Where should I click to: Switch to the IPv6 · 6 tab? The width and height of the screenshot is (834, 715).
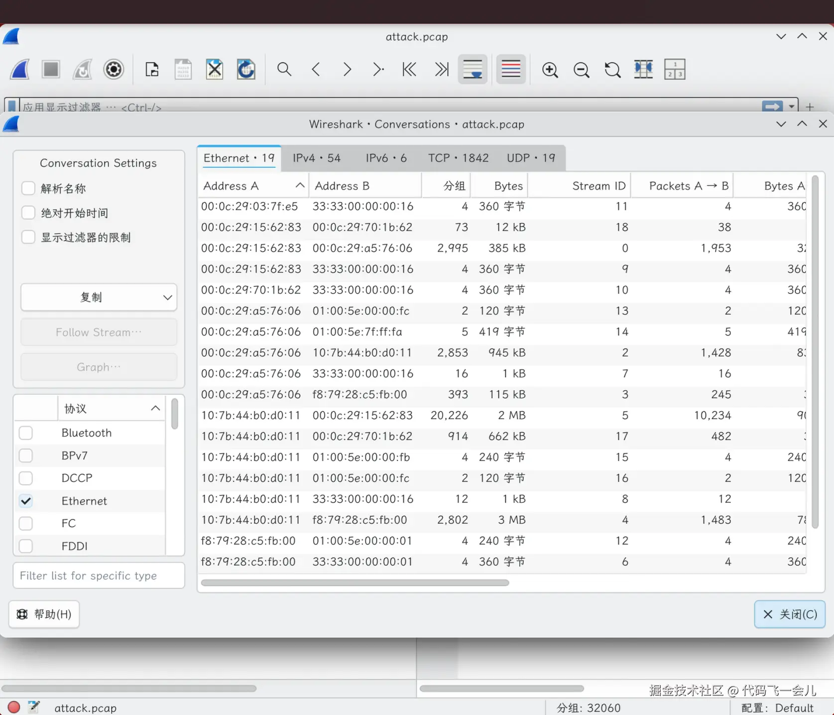point(386,158)
